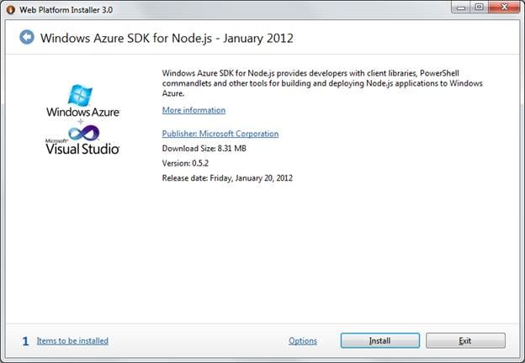Select the 'Version: 0.5.2' text
This screenshot has width=525, height=363.
[185, 163]
